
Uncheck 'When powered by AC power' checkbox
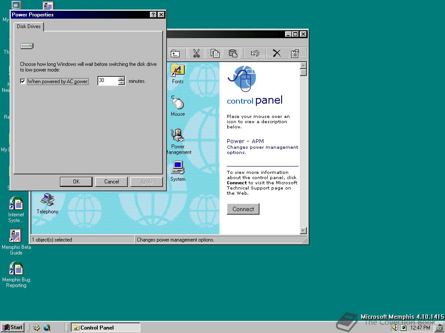(x=23, y=81)
